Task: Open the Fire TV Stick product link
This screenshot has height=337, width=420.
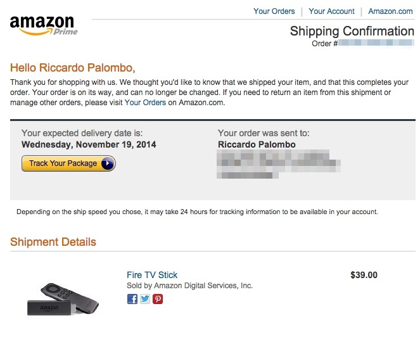Action: 152,275
